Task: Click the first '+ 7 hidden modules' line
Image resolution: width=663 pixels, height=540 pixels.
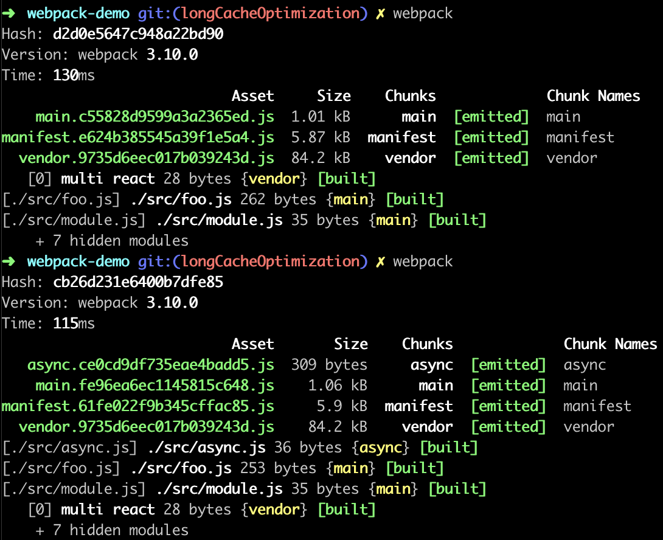Action: (x=112, y=241)
